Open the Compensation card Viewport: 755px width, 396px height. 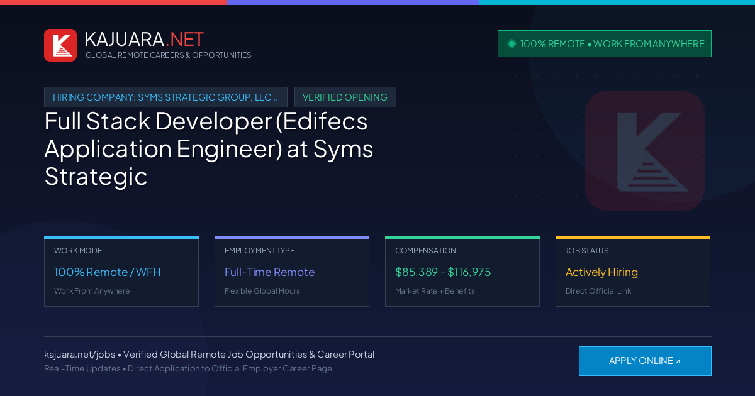(x=462, y=271)
